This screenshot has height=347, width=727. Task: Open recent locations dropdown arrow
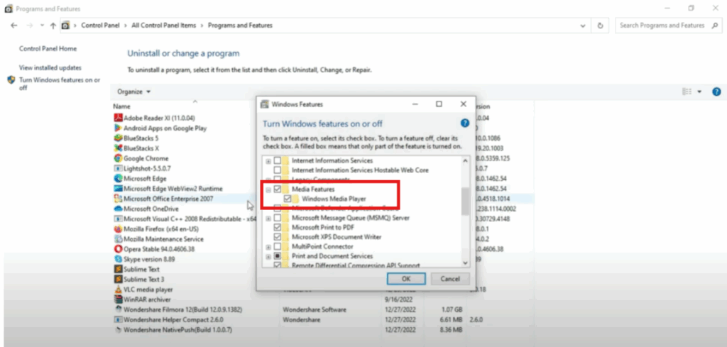[x=42, y=26]
